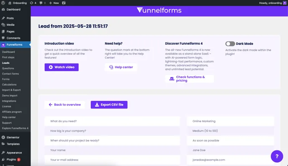The width and height of the screenshot is (288, 166).
Task: Open Plugins via its sidebar icon
Action: tap(3, 159)
